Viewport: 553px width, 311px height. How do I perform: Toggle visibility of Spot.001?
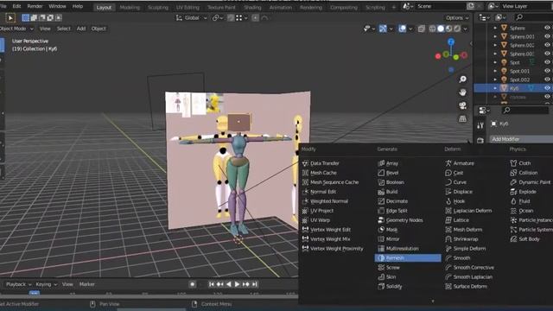tap(547, 71)
